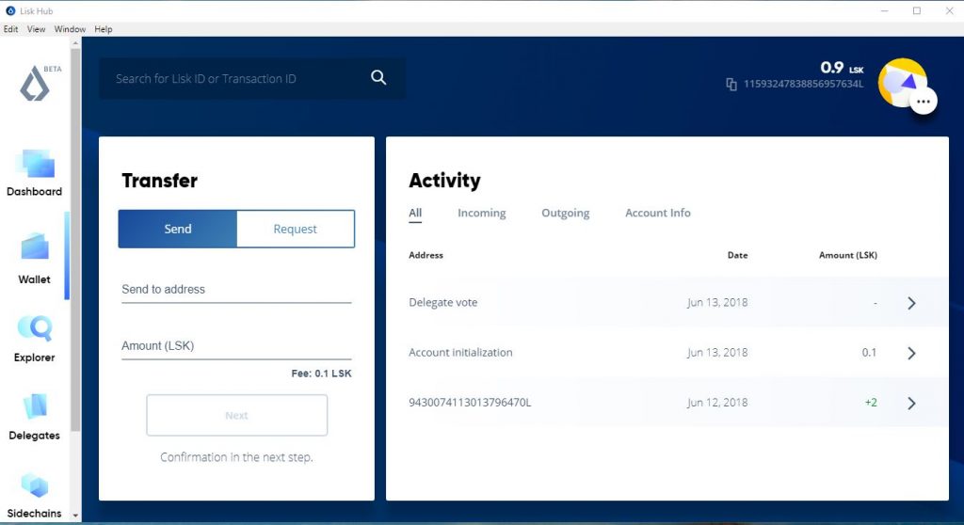Click the Activity heading
Image resolution: width=964 pixels, height=525 pixels.
tap(444, 181)
